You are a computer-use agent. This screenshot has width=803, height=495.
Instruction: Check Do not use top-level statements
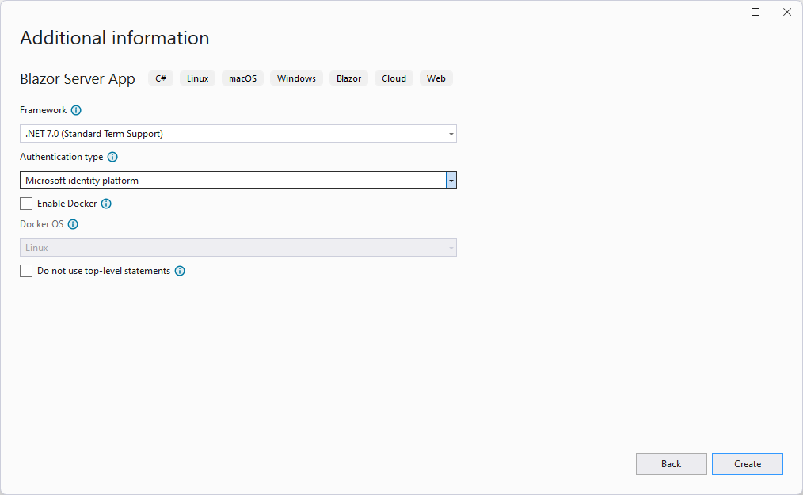click(26, 271)
